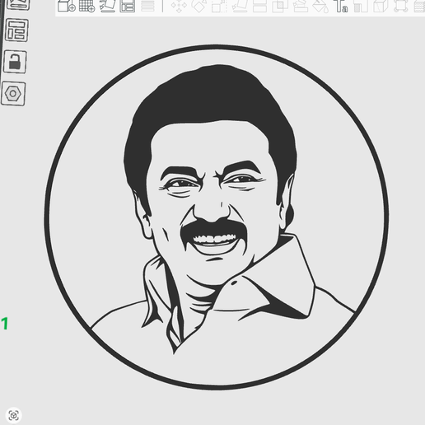This screenshot has width=425, height=425.
Task: Click the wireframe cube toolbar icon
Action: click(x=381, y=6)
